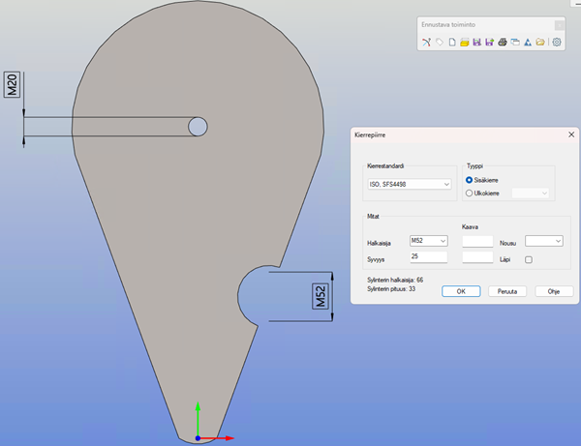Viewport: 581px width, 446px height.
Task: Click the Syvyys input field
Action: coord(427,258)
